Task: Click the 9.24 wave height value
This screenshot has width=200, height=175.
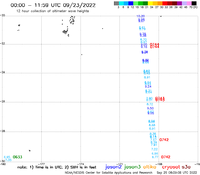Action: [x=148, y=86]
